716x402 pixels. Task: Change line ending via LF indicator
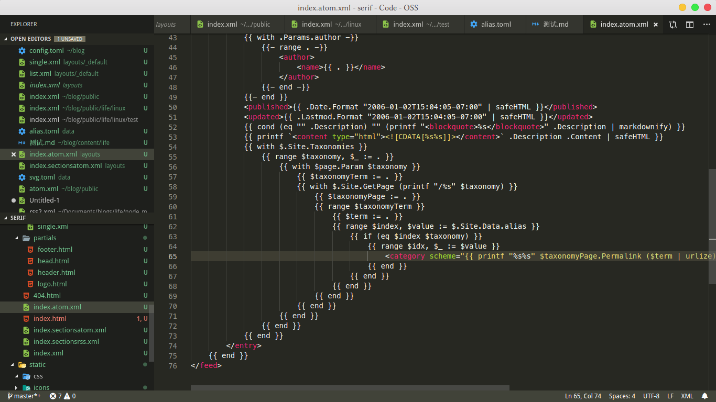click(670, 396)
